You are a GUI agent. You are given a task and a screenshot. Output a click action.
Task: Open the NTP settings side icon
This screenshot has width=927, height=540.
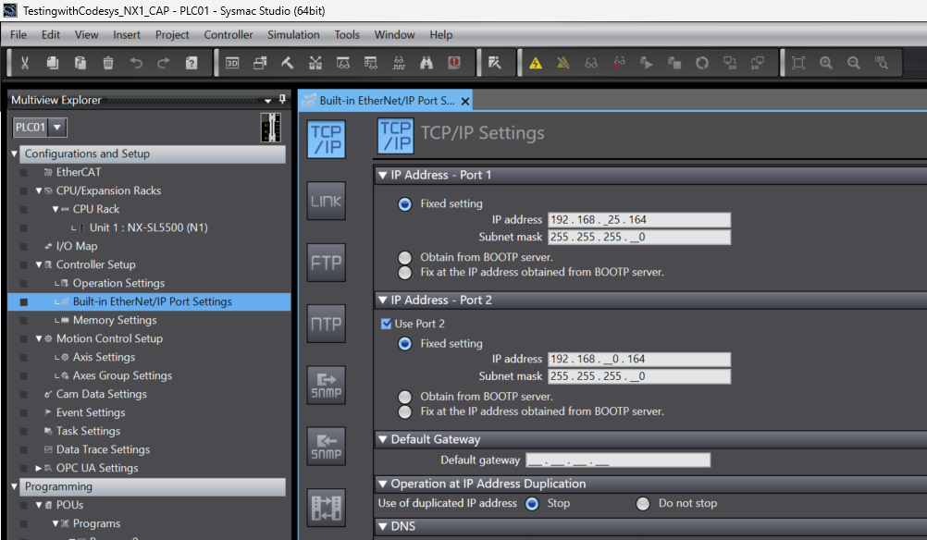[326, 324]
